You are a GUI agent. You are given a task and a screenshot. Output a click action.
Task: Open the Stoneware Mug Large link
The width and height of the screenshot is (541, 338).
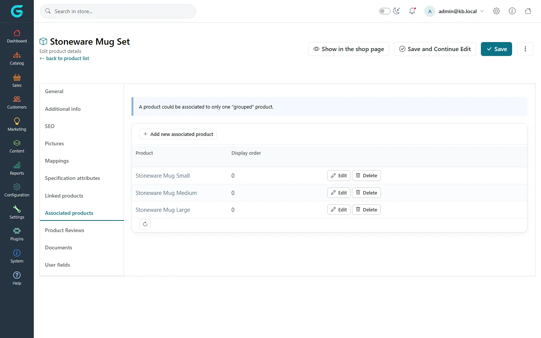click(163, 210)
